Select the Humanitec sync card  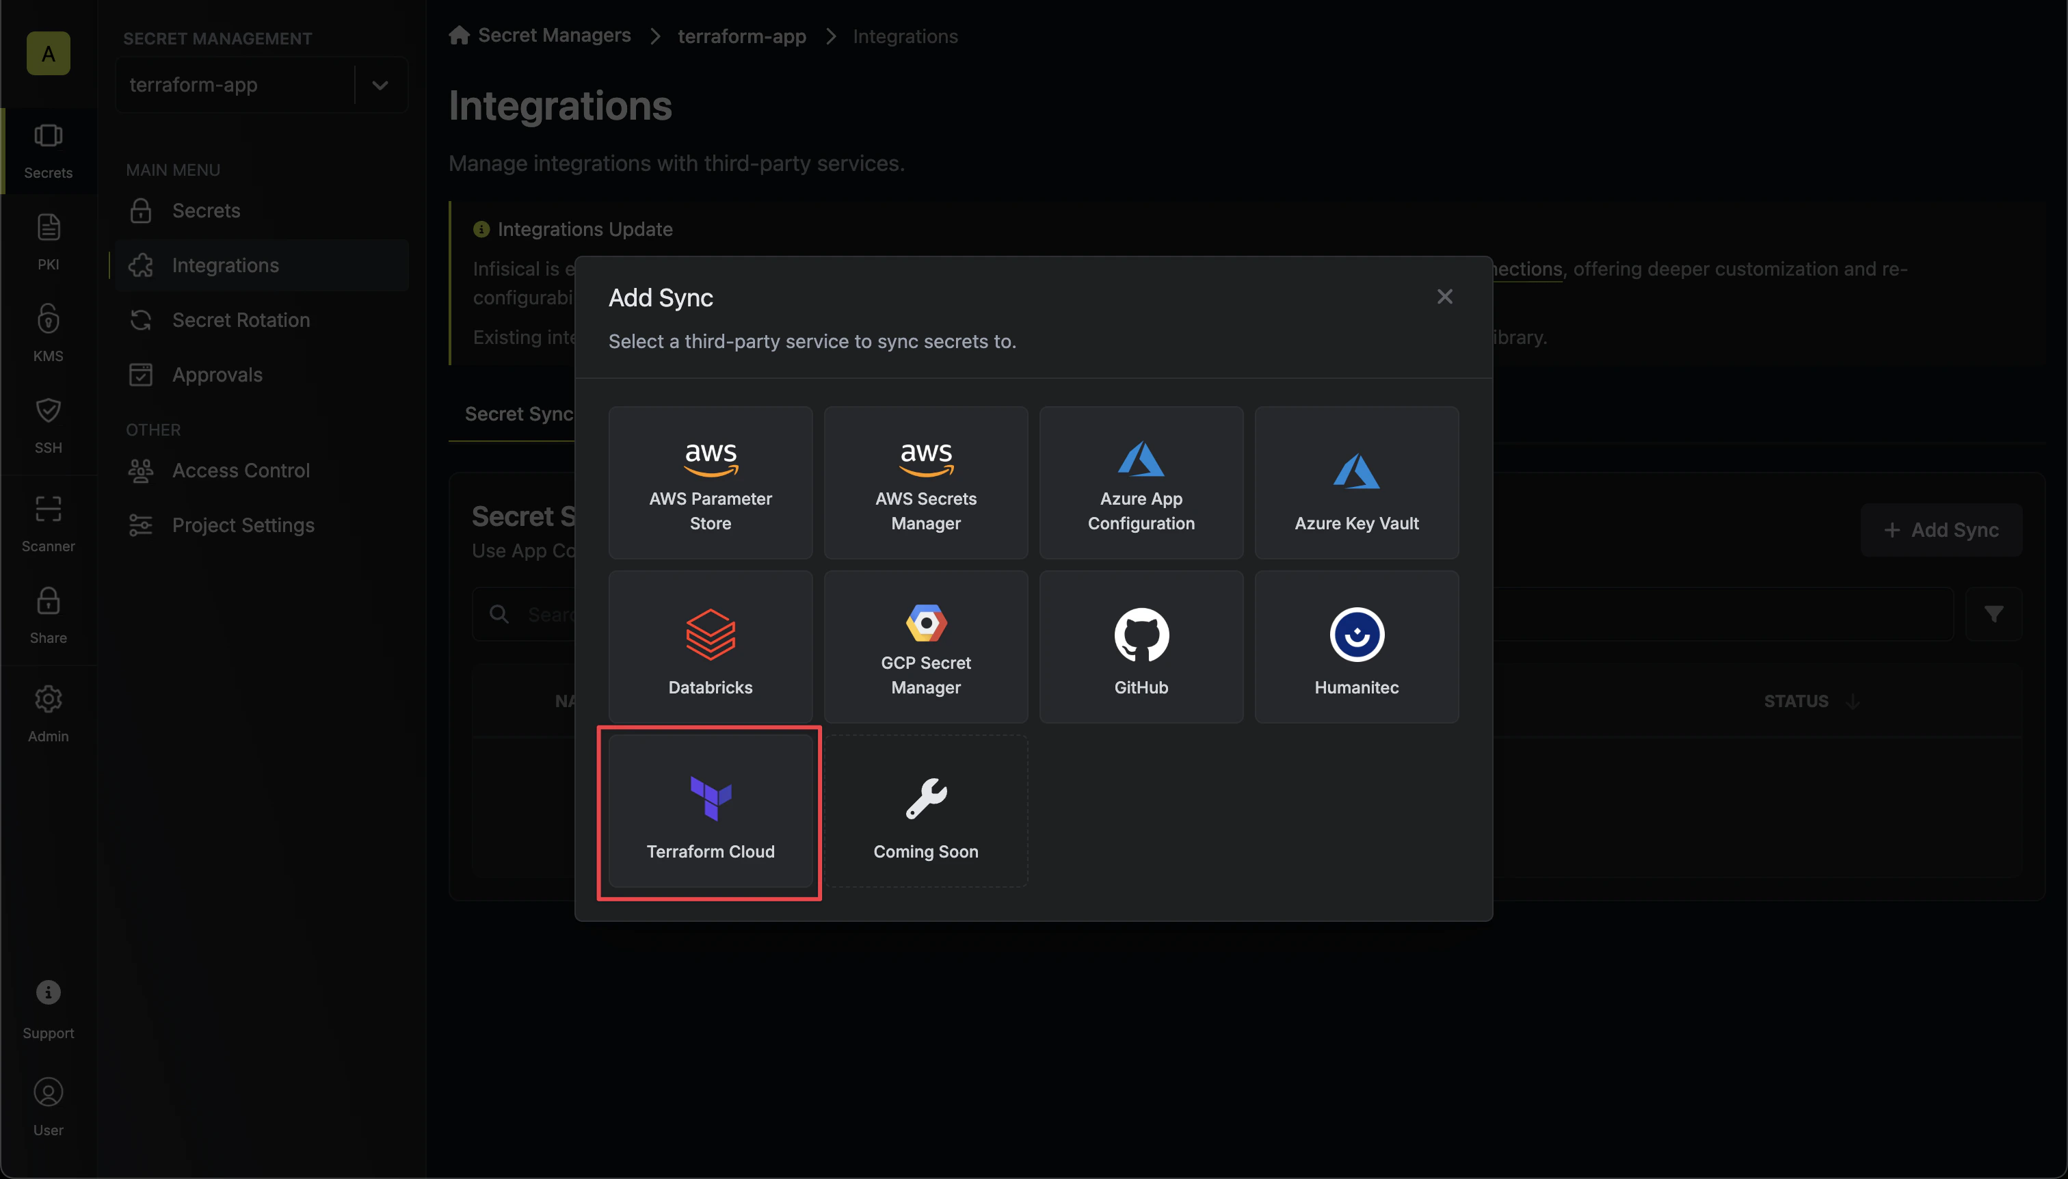click(1356, 647)
